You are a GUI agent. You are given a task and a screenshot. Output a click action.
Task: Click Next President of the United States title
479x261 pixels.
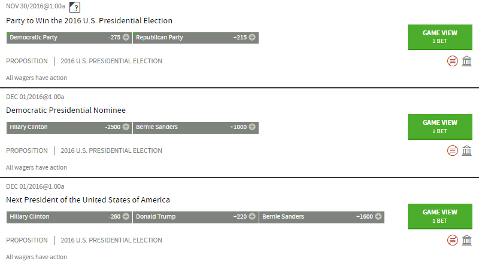tap(88, 199)
